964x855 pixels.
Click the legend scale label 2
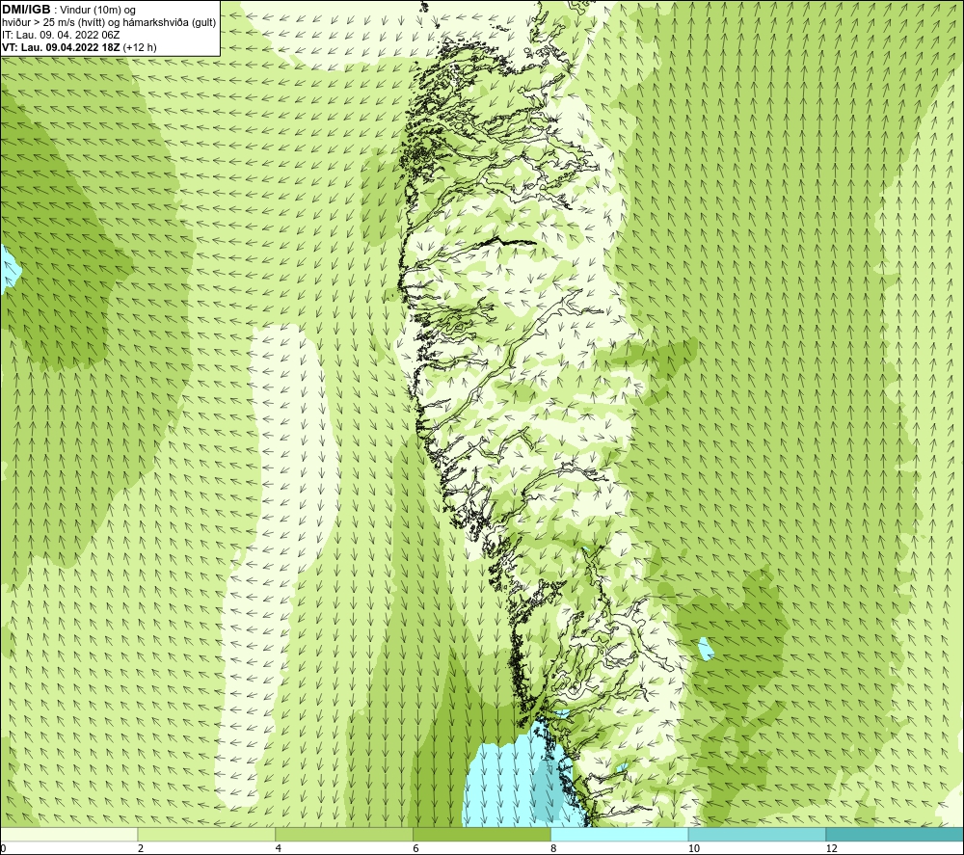click(141, 849)
